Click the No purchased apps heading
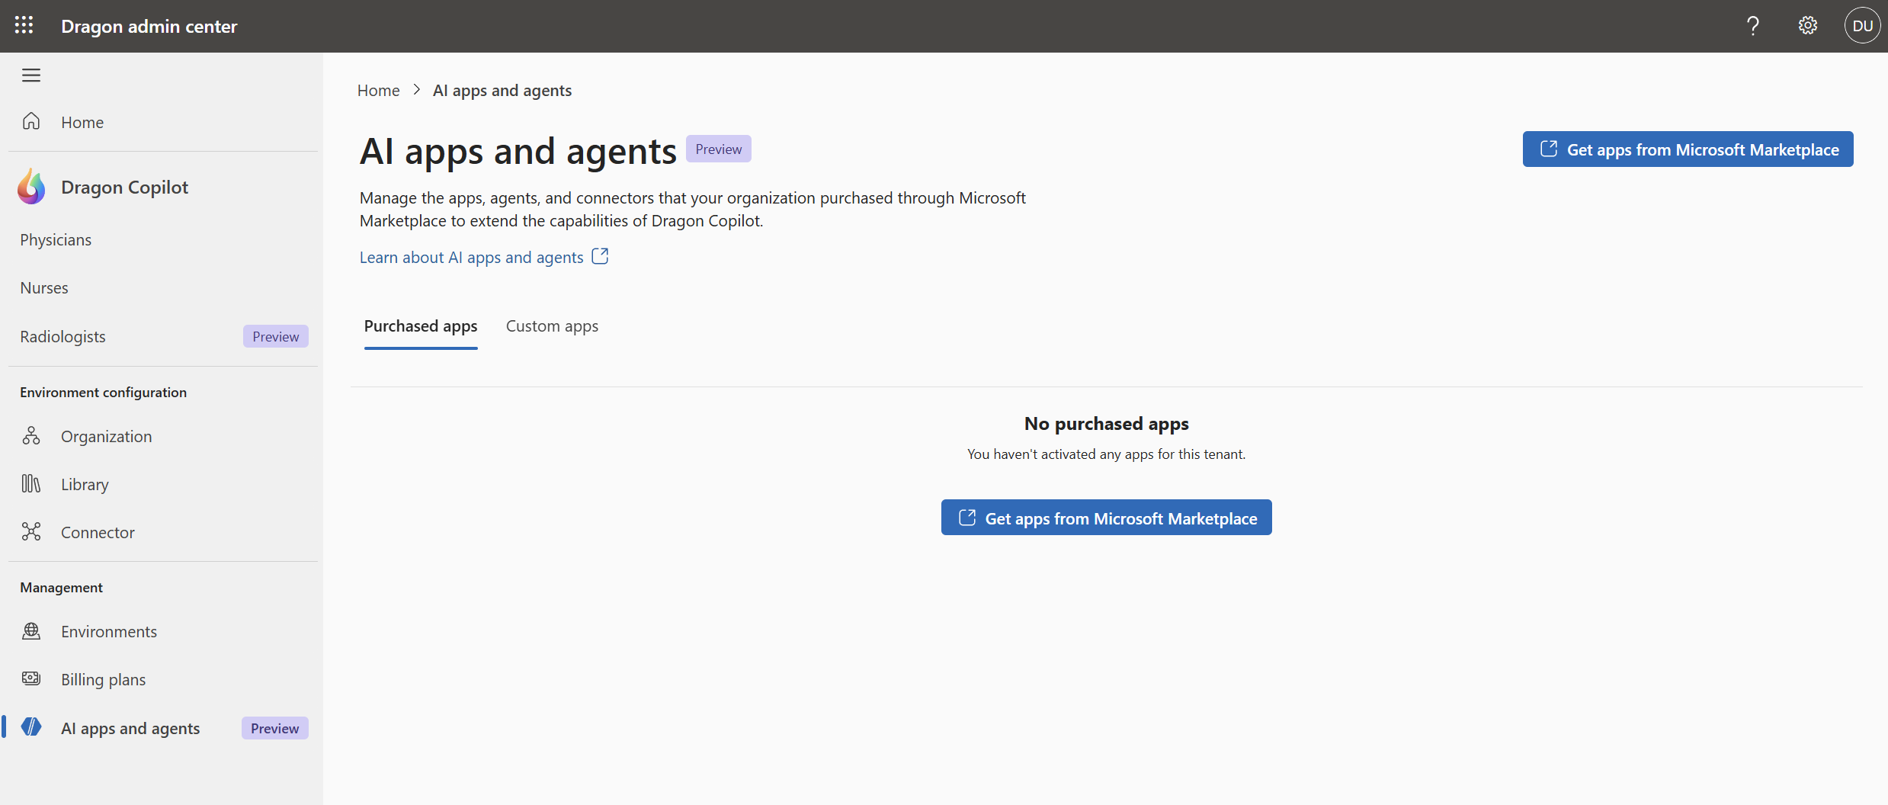Image resolution: width=1888 pixels, height=805 pixels. (x=1106, y=423)
